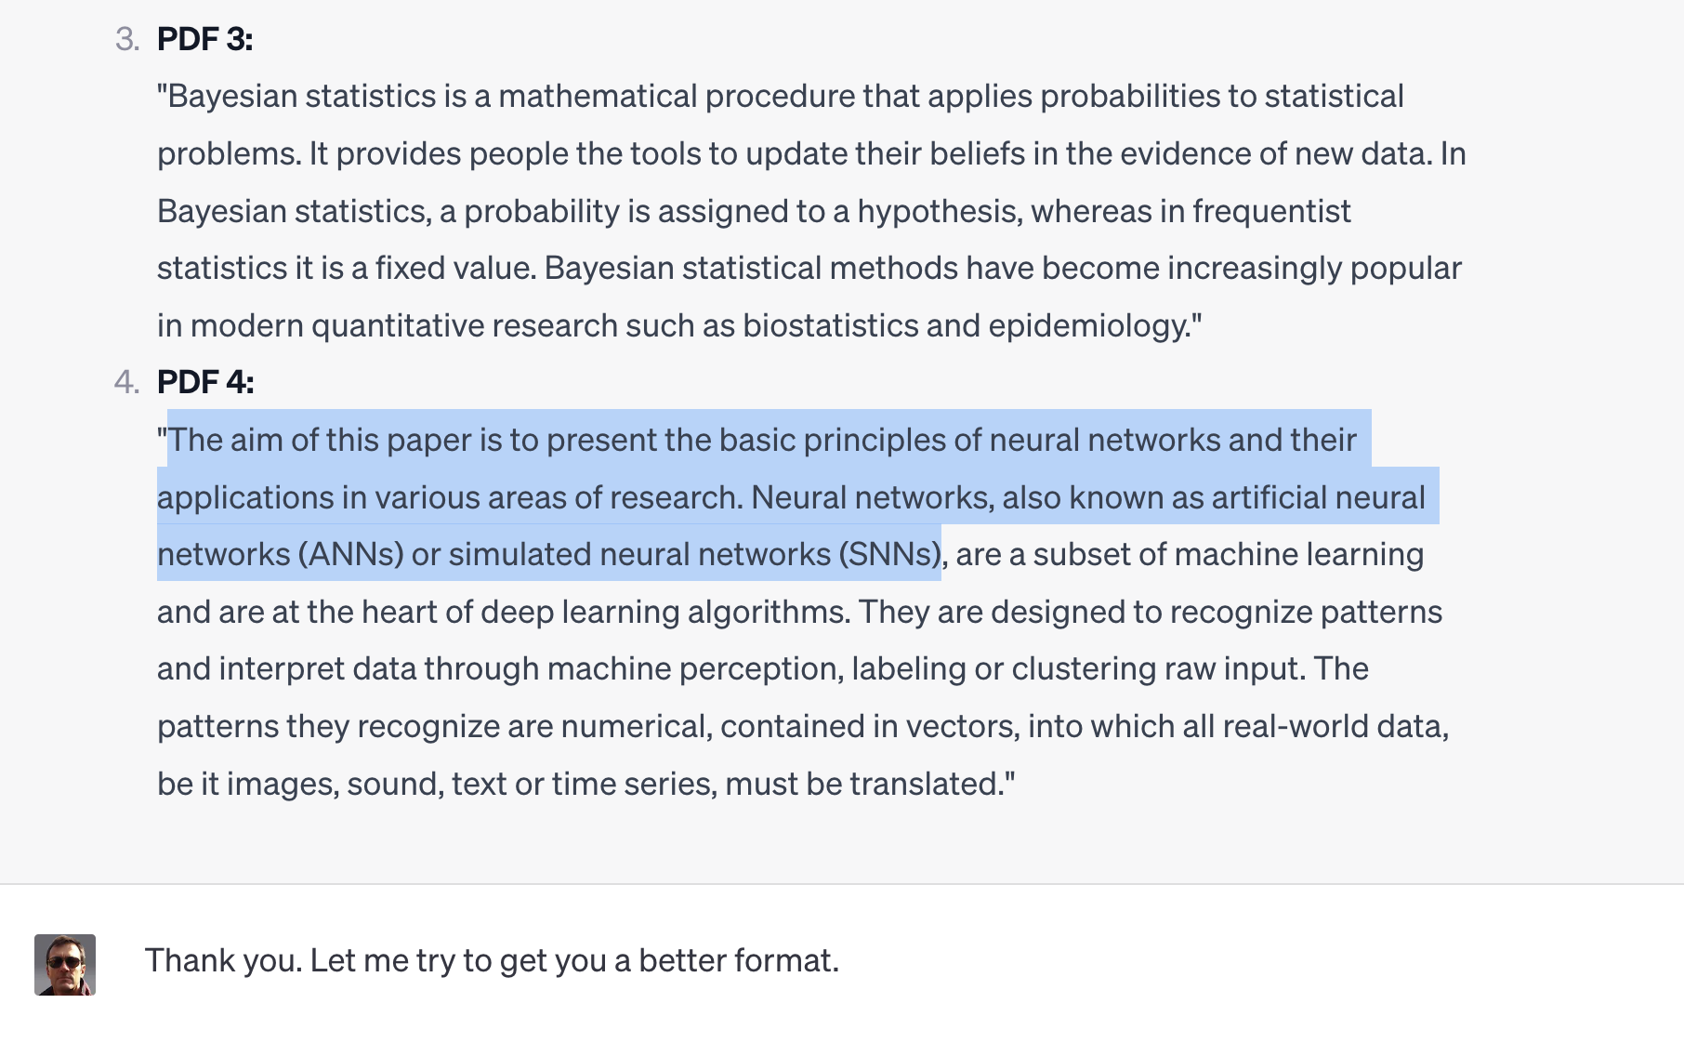This screenshot has width=1684, height=1043.
Task: Click the closing words "must be translated"
Action: click(862, 784)
